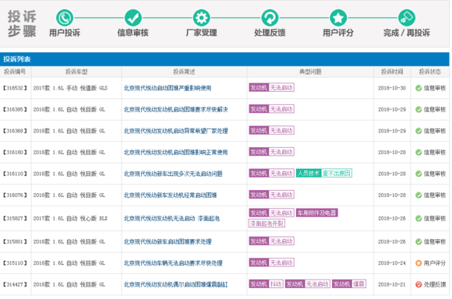Open complaint 北京现代悦动车辆无法启动要求尽快处理
The height and width of the screenshot is (299, 452).
pyautogui.click(x=173, y=263)
